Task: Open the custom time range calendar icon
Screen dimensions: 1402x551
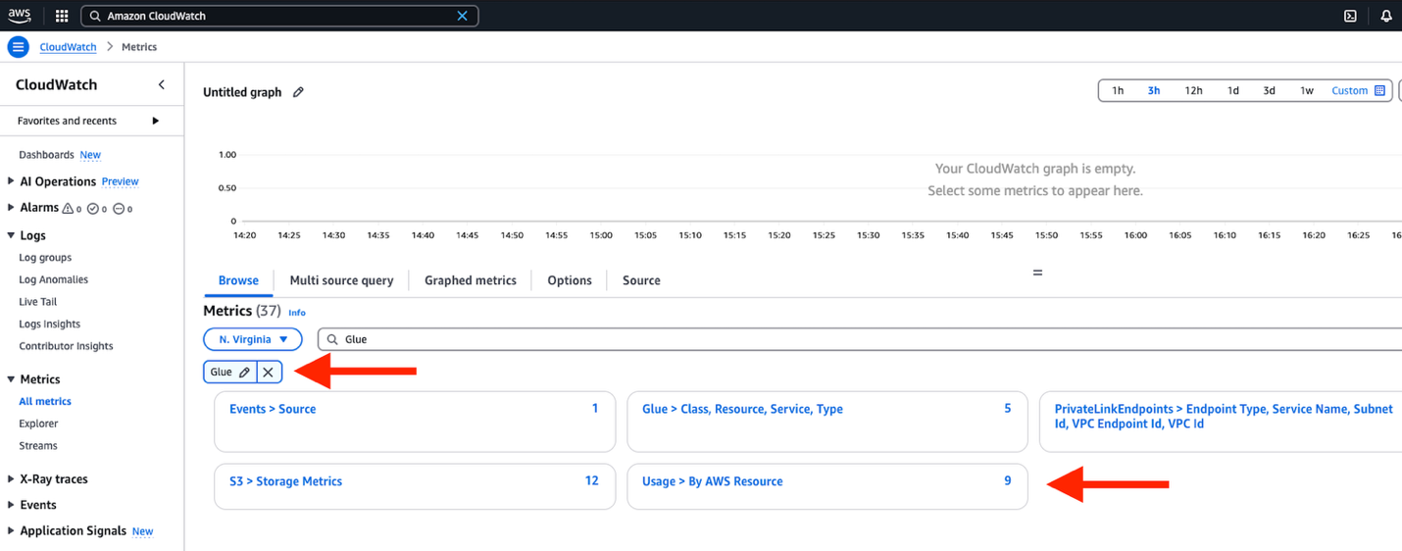Action: tap(1379, 91)
